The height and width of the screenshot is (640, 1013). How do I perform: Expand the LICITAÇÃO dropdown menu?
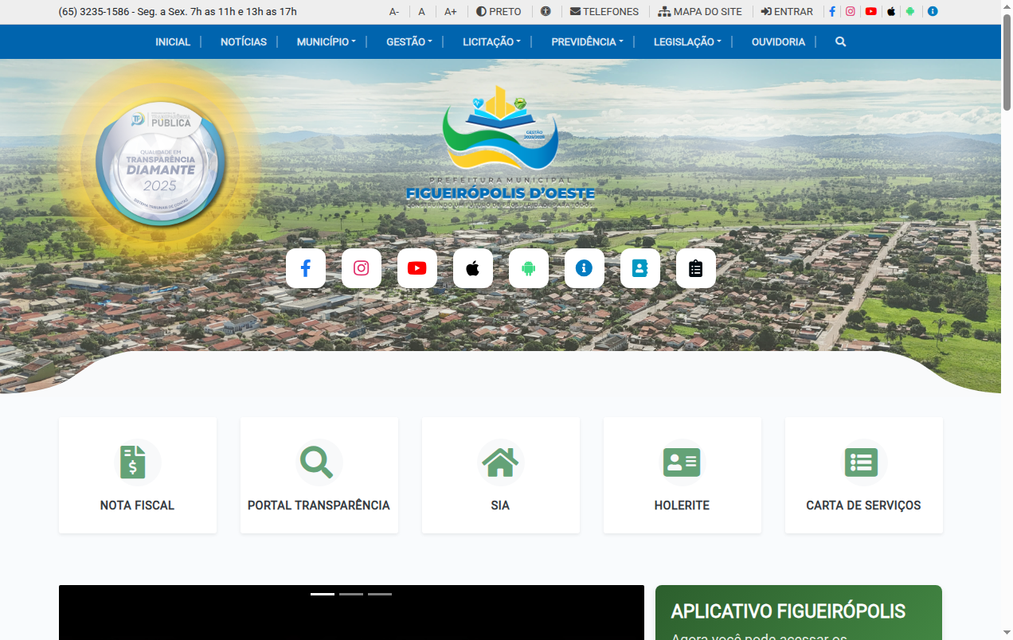pyautogui.click(x=492, y=42)
